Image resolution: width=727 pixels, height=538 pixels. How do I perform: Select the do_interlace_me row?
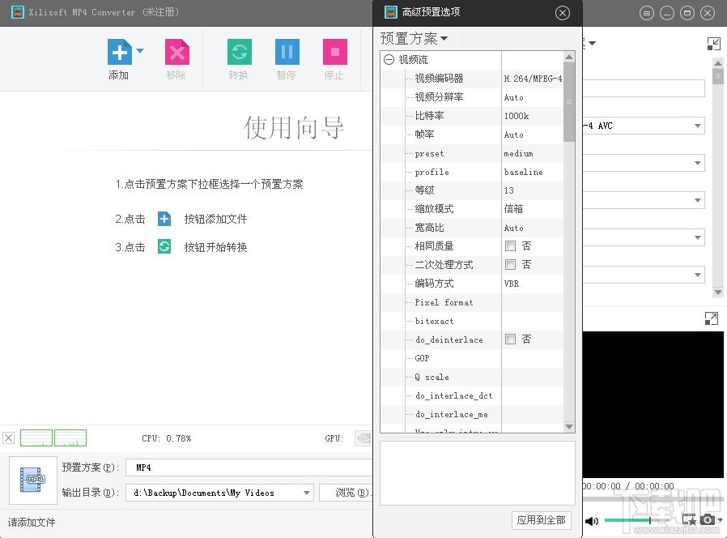472,414
